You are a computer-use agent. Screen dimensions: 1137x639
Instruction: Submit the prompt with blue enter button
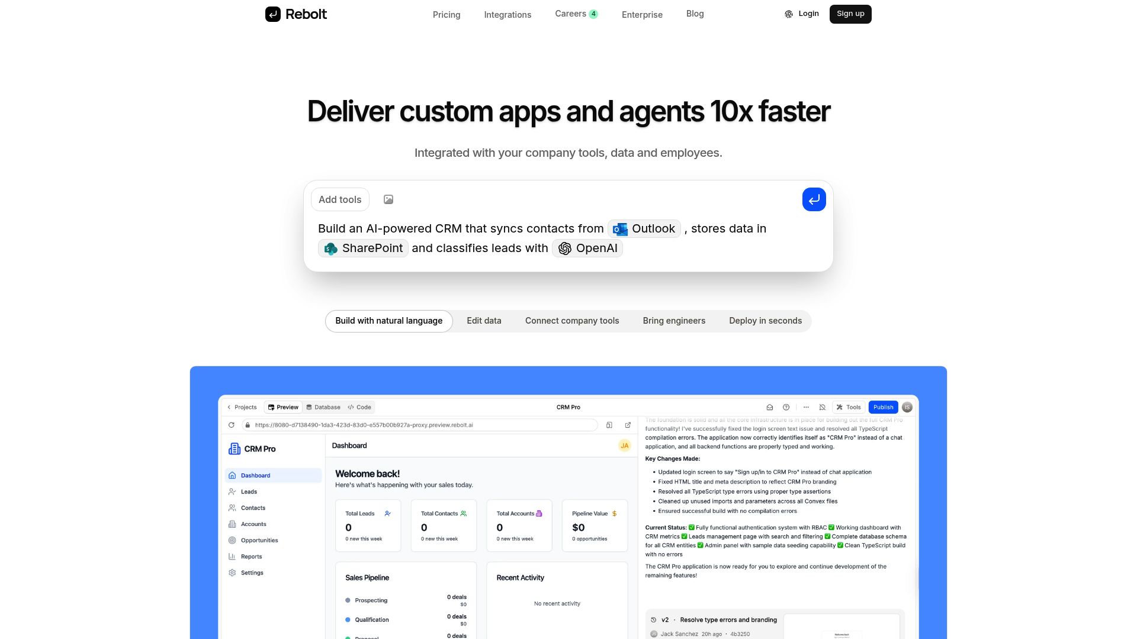tap(814, 199)
